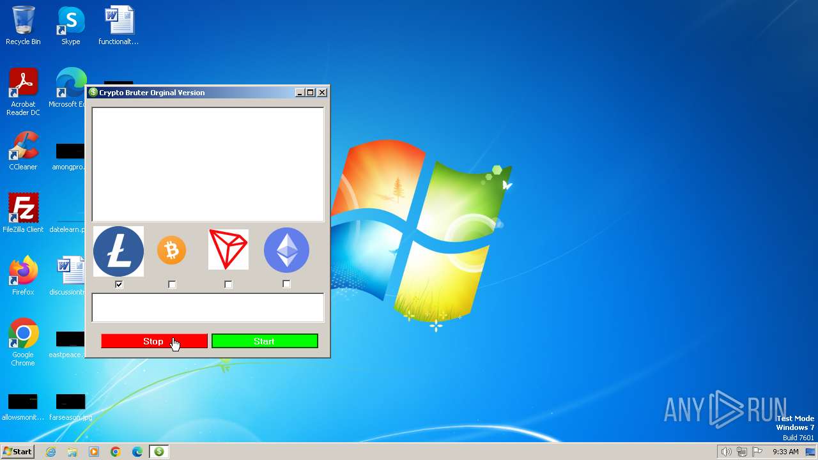
Task: Click the green Start button
Action: (265, 341)
